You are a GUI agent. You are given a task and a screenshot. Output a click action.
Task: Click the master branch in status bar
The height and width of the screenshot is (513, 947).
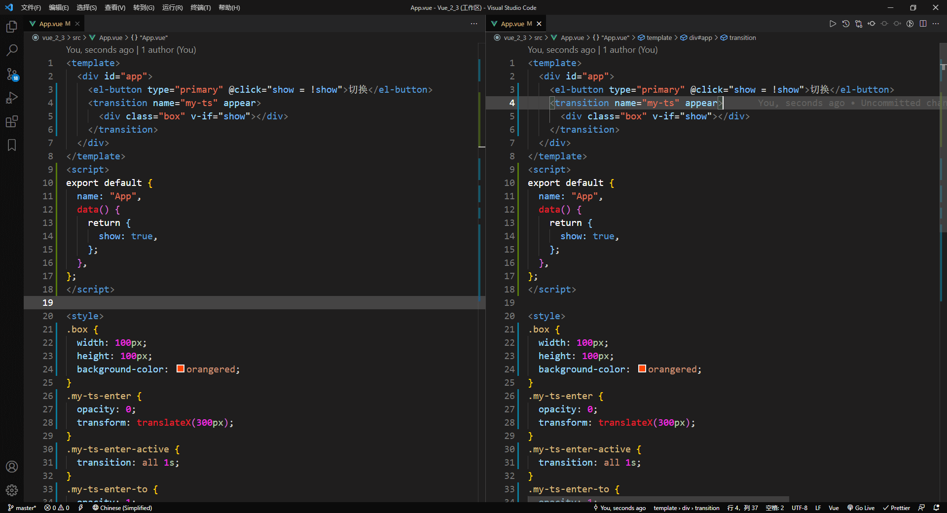(x=22, y=508)
